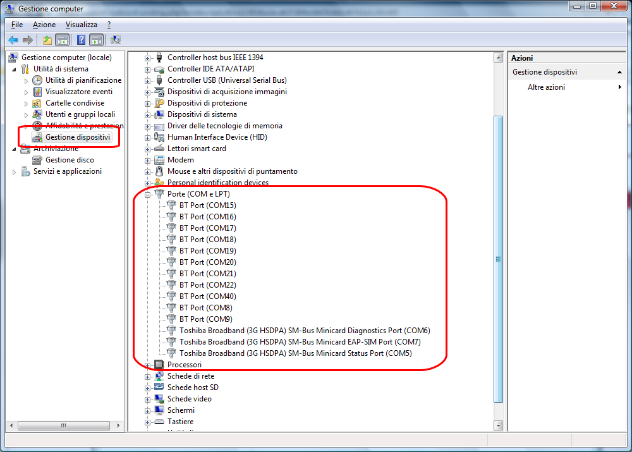Select BT Port (COM8)
Viewport: 632px width, 452px height.
tap(206, 308)
